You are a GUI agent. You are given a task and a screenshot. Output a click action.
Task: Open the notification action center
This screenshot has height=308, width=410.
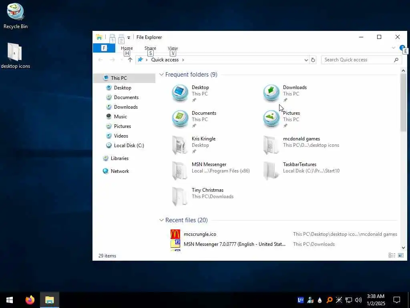pos(397,300)
